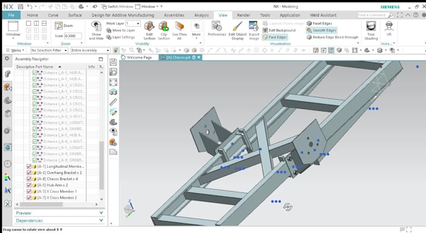This screenshot has height=233, width=426.
Task: Uncheck [A-6] Chassis Bracket x 4 checkbox
Action: (x=29, y=179)
